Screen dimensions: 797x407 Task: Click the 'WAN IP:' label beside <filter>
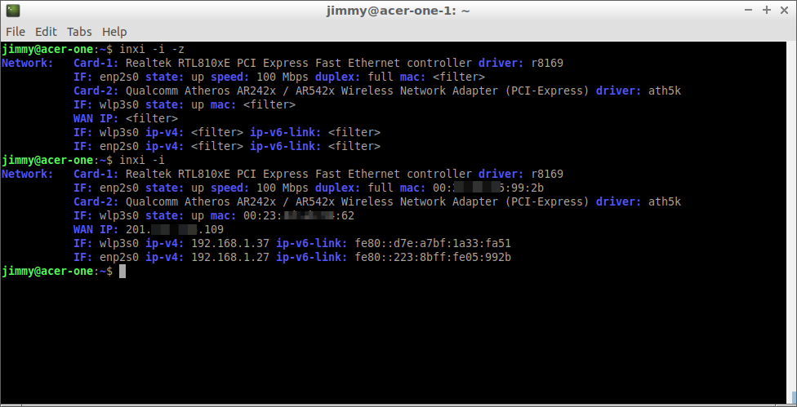tap(96, 119)
